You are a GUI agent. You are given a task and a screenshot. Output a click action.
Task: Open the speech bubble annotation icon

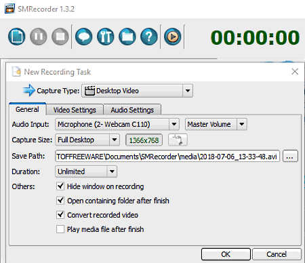[84, 37]
